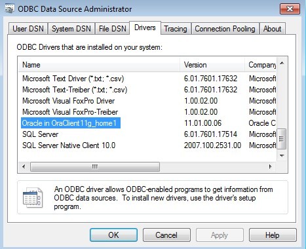This screenshot has height=249, width=306.
Task: Switch to the File DSN tab
Action: coord(113,29)
